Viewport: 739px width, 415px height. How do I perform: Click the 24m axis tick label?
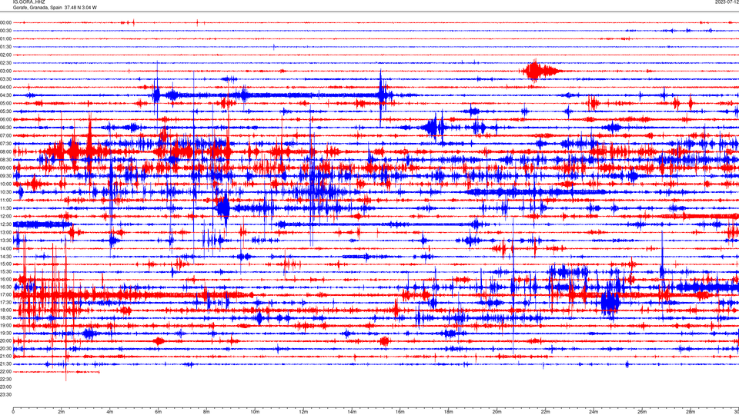click(x=594, y=412)
